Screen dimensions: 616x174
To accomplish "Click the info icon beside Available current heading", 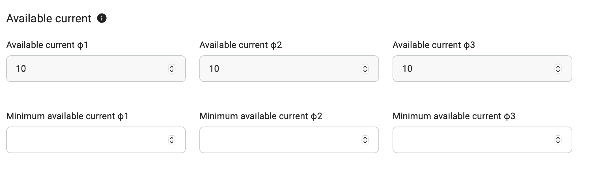I will click(x=102, y=18).
